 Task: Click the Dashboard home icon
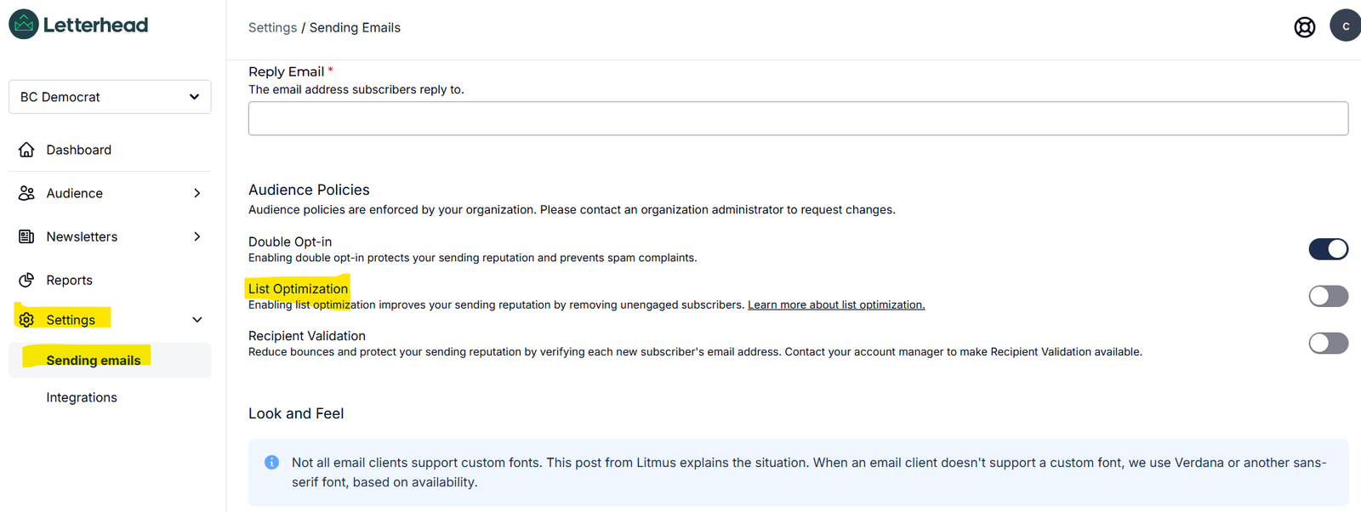coord(26,150)
